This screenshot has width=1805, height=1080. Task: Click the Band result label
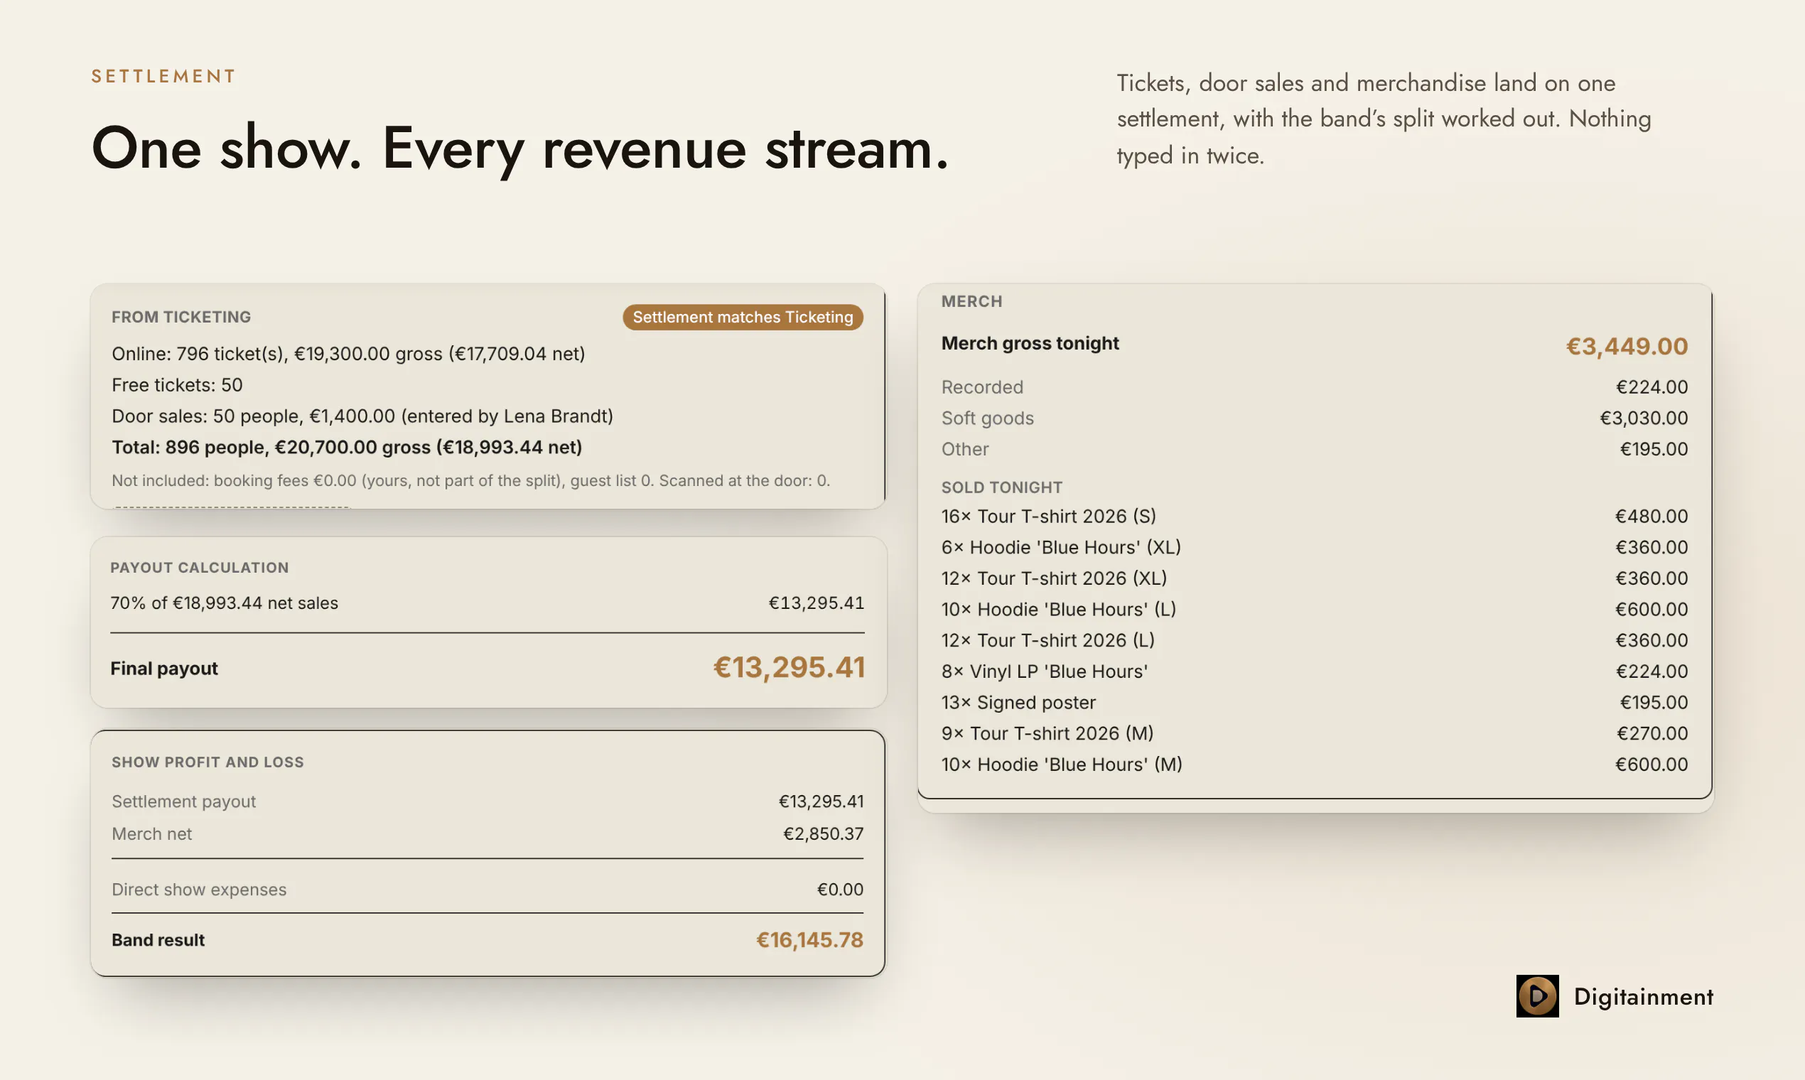[158, 940]
